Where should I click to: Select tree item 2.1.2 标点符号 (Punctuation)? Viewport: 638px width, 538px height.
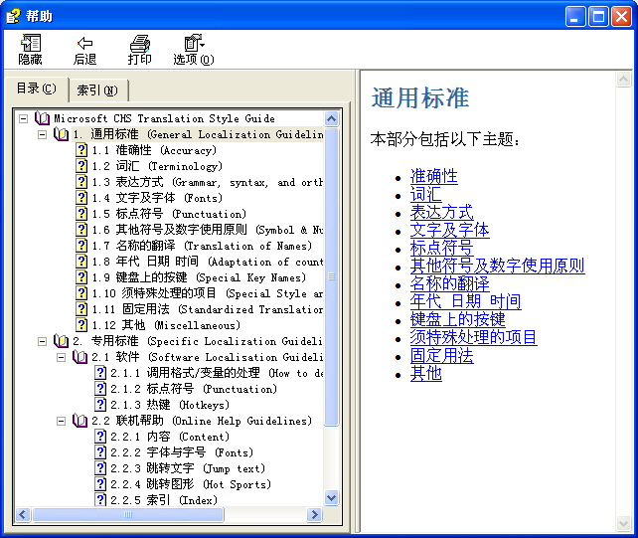point(193,389)
